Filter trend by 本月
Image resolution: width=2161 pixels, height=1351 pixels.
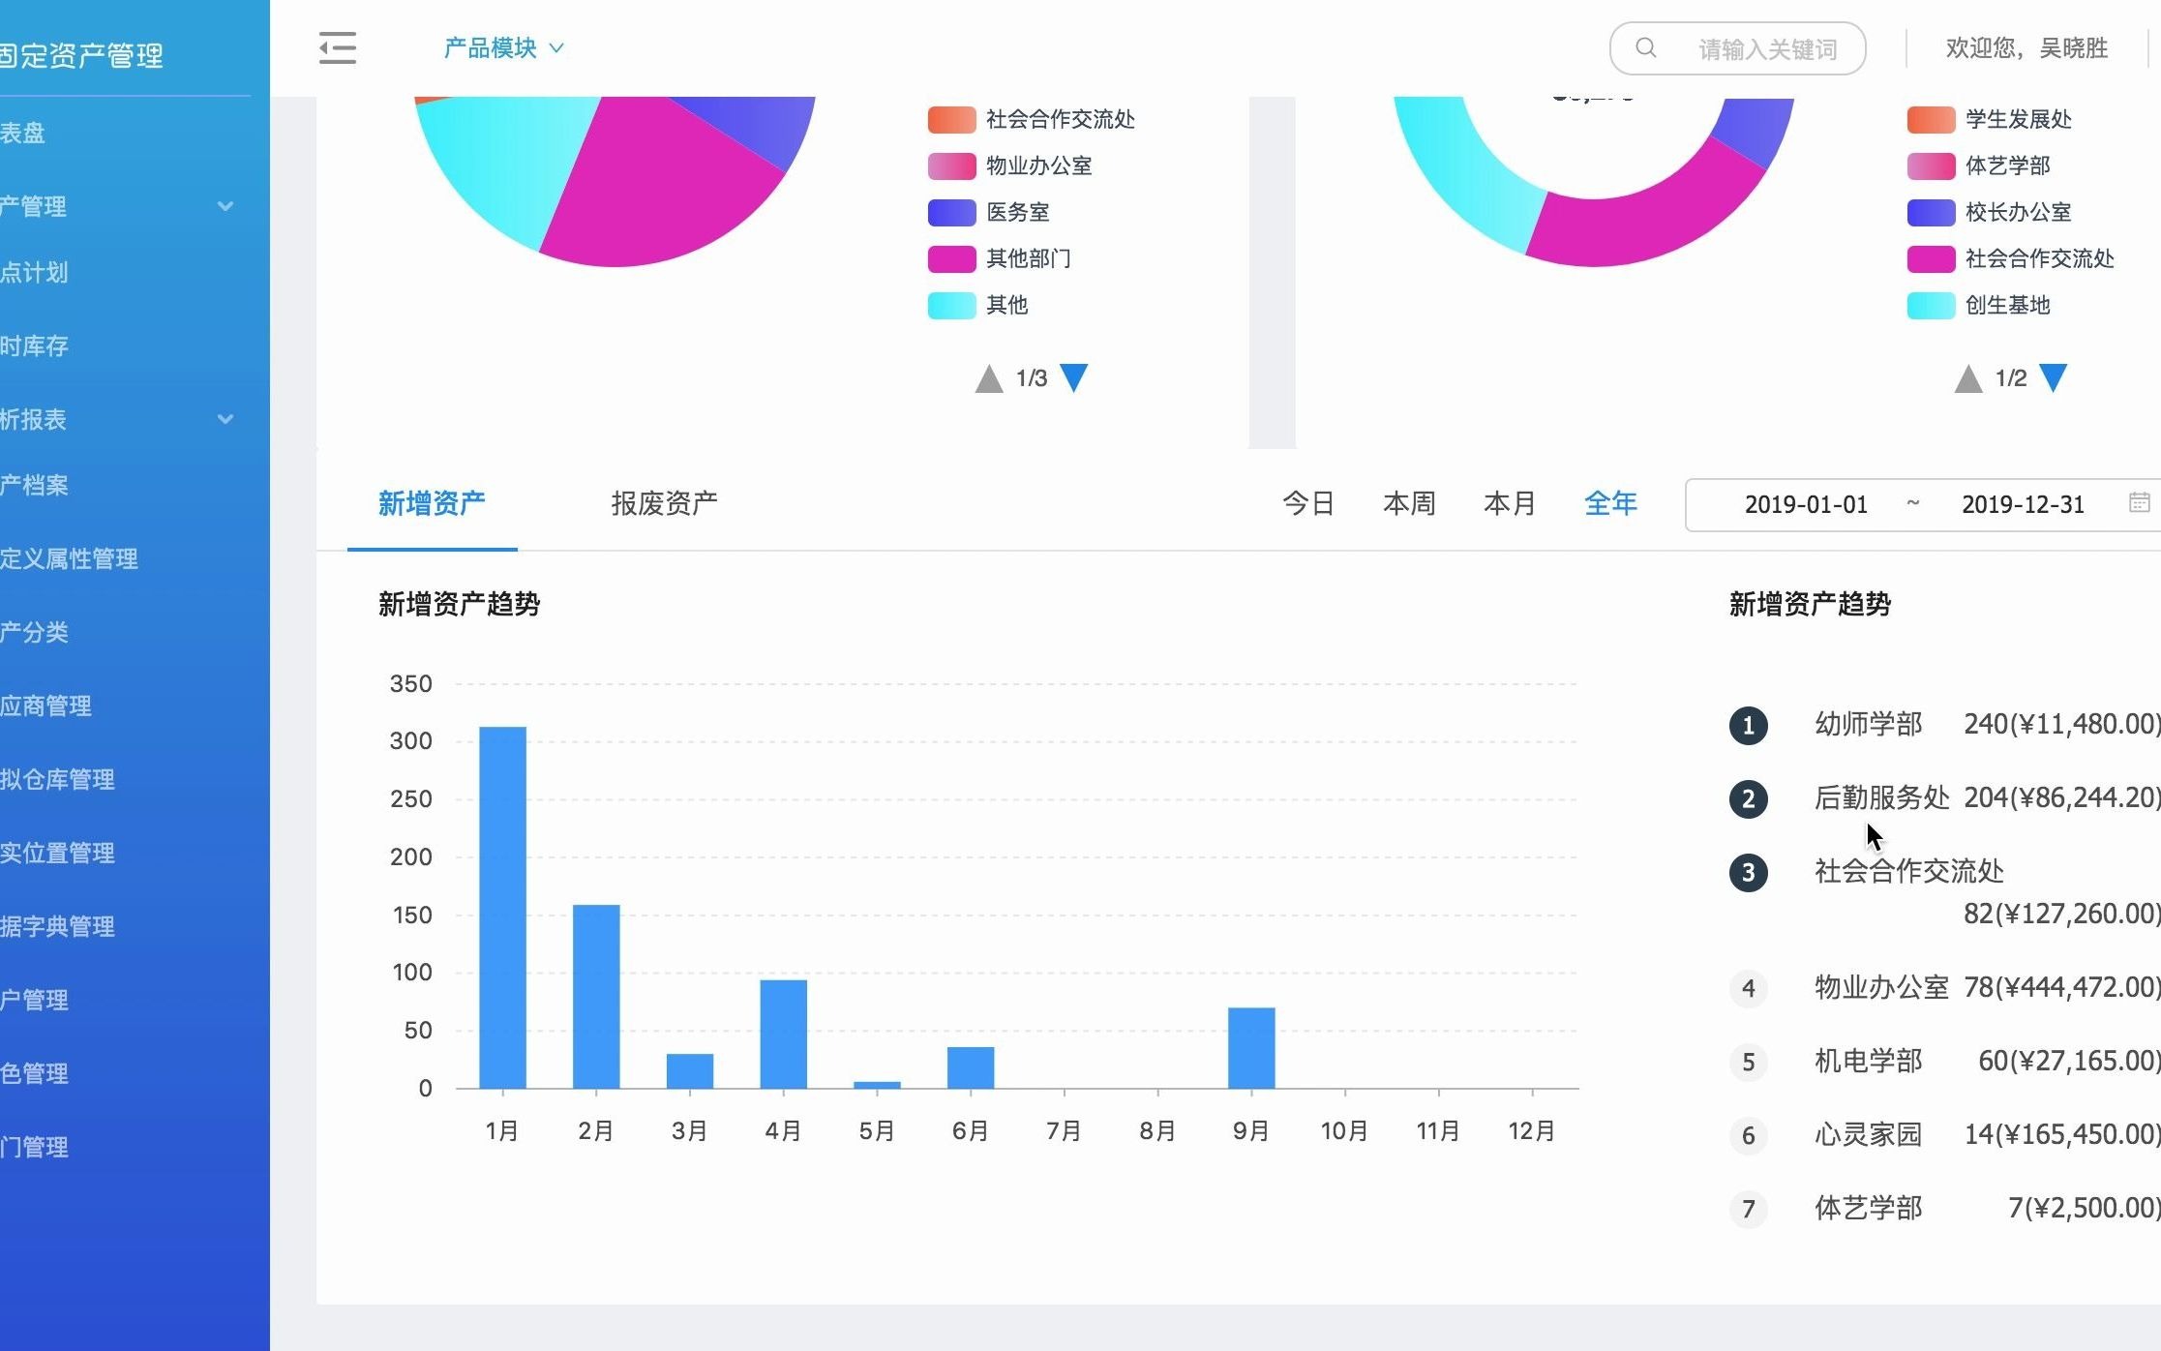(1510, 503)
